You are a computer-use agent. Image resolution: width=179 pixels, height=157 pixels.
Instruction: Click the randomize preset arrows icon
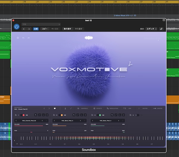tap(71, 109)
